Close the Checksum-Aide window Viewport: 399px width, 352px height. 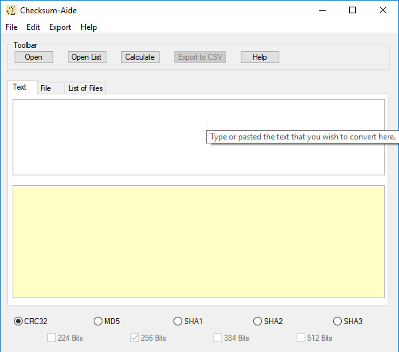click(383, 10)
